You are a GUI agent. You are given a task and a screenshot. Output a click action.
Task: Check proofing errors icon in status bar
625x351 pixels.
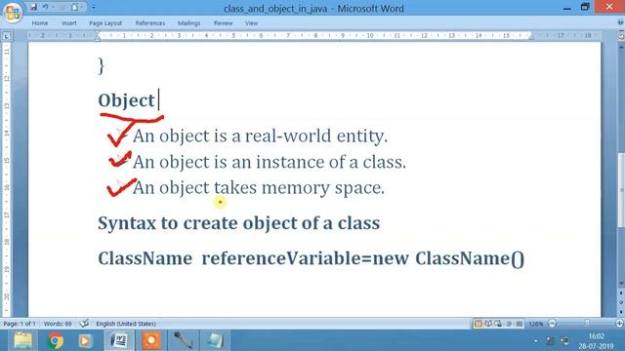[x=84, y=324]
